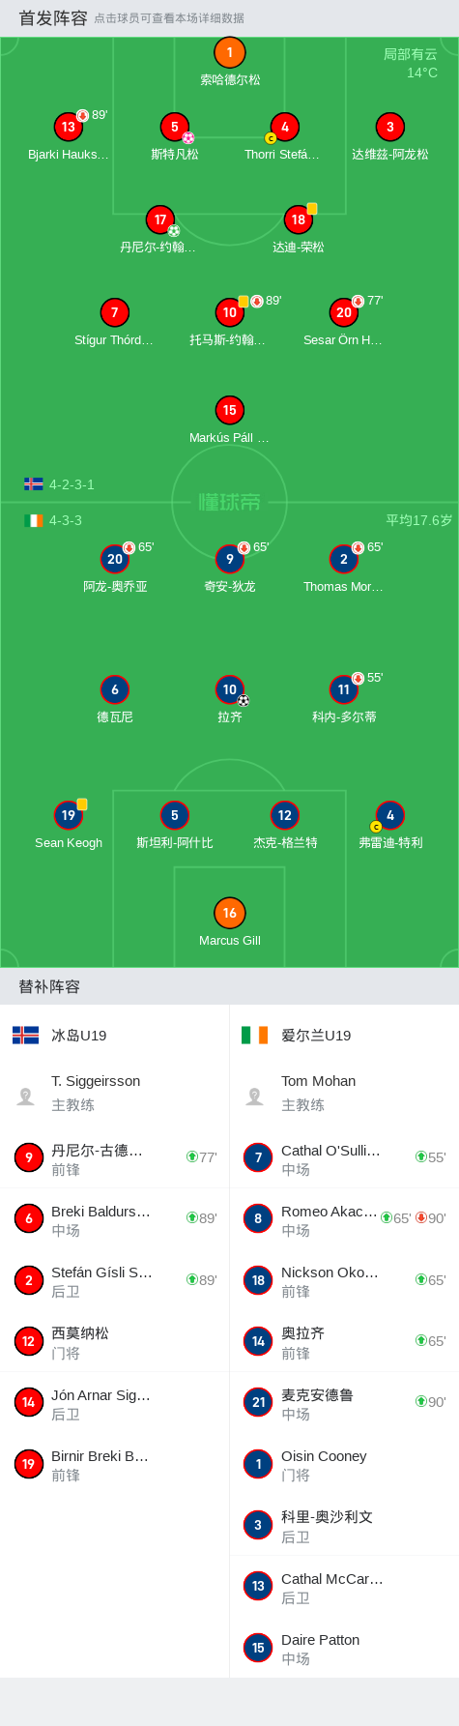The image size is (459, 1726).
Task: Click the Iceland flag next to 4-2-3-1
Action: pos(34,484)
